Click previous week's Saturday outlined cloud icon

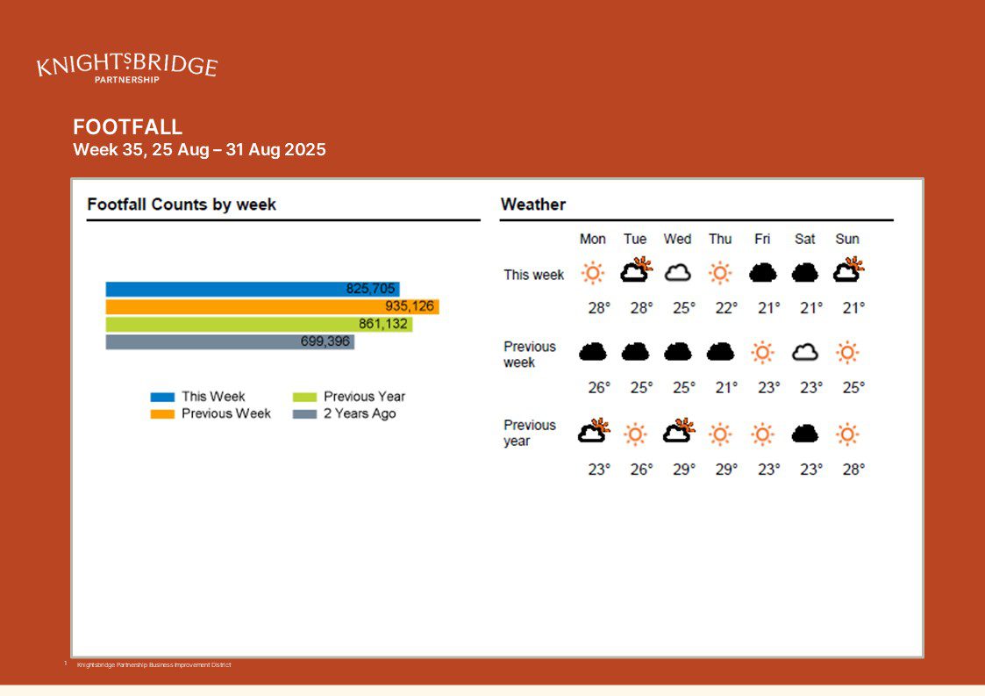pos(805,352)
